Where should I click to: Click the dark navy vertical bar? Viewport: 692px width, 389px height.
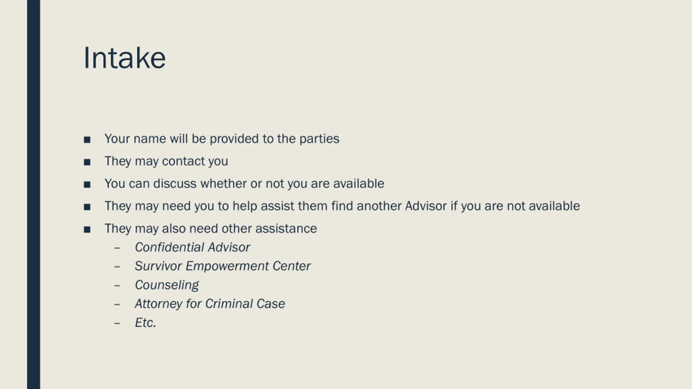tap(34, 194)
